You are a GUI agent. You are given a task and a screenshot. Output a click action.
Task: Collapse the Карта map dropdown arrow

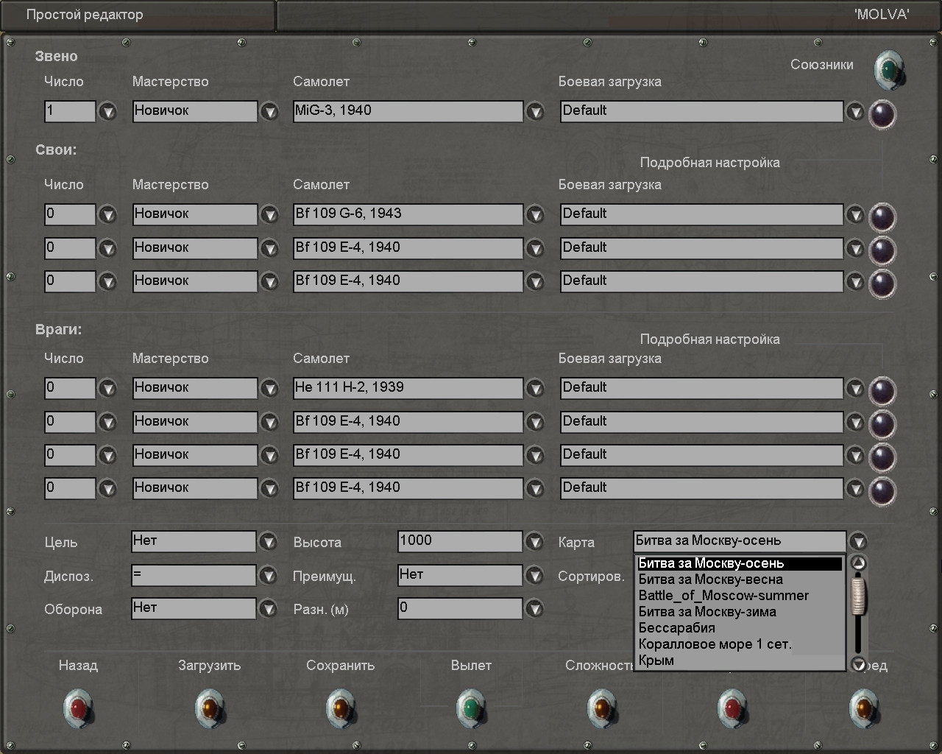pyautogui.click(x=858, y=543)
